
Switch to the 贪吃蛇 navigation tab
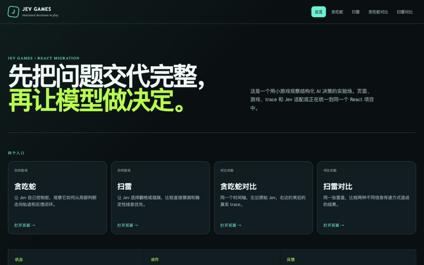pyautogui.click(x=337, y=12)
